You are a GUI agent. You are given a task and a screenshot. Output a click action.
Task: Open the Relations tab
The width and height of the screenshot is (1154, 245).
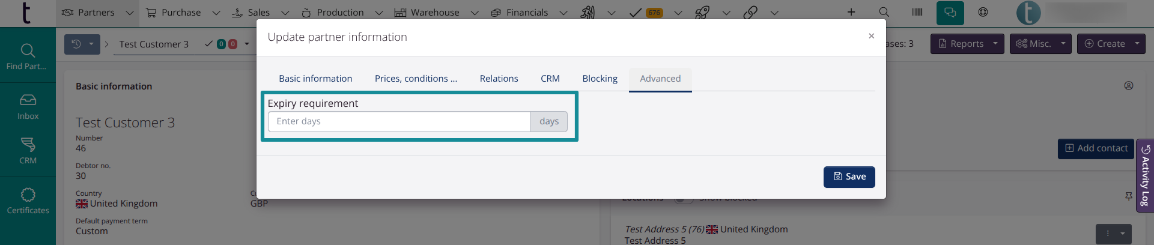click(499, 79)
